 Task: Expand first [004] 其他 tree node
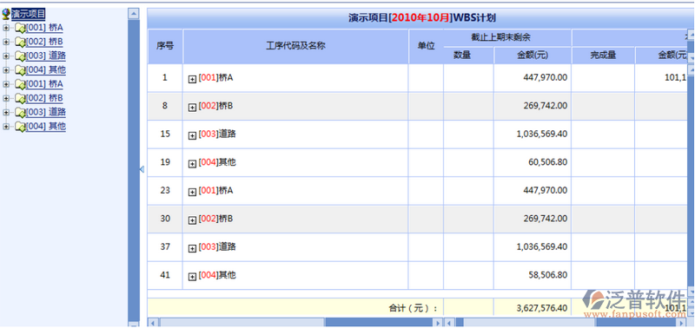[6, 70]
